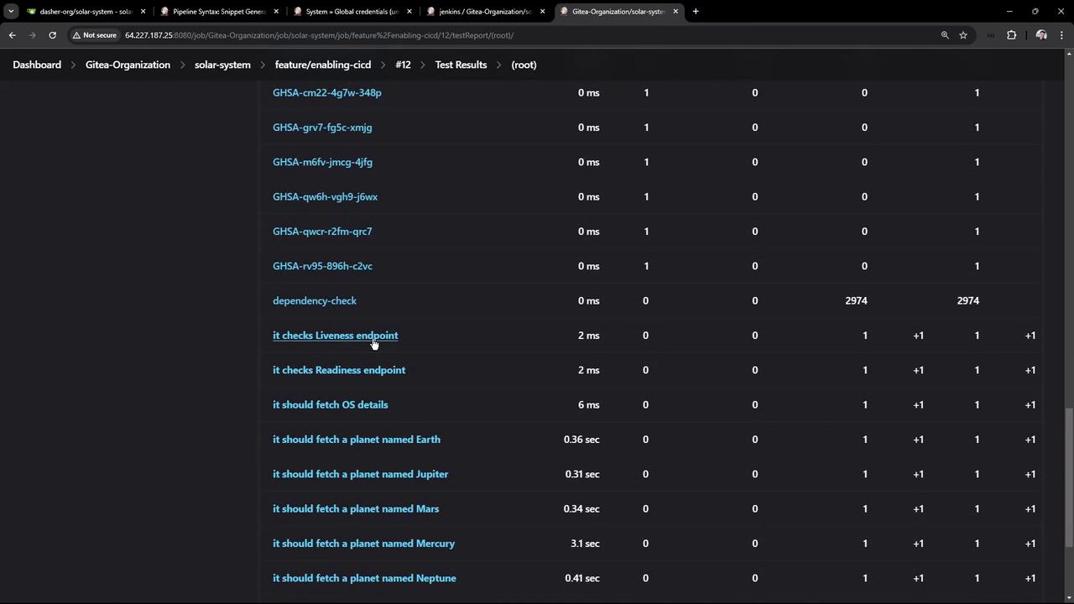Screen dimensions: 1074x604
Task: Open test GHSA-grv7-fg5c-xmjg
Action: point(322,128)
